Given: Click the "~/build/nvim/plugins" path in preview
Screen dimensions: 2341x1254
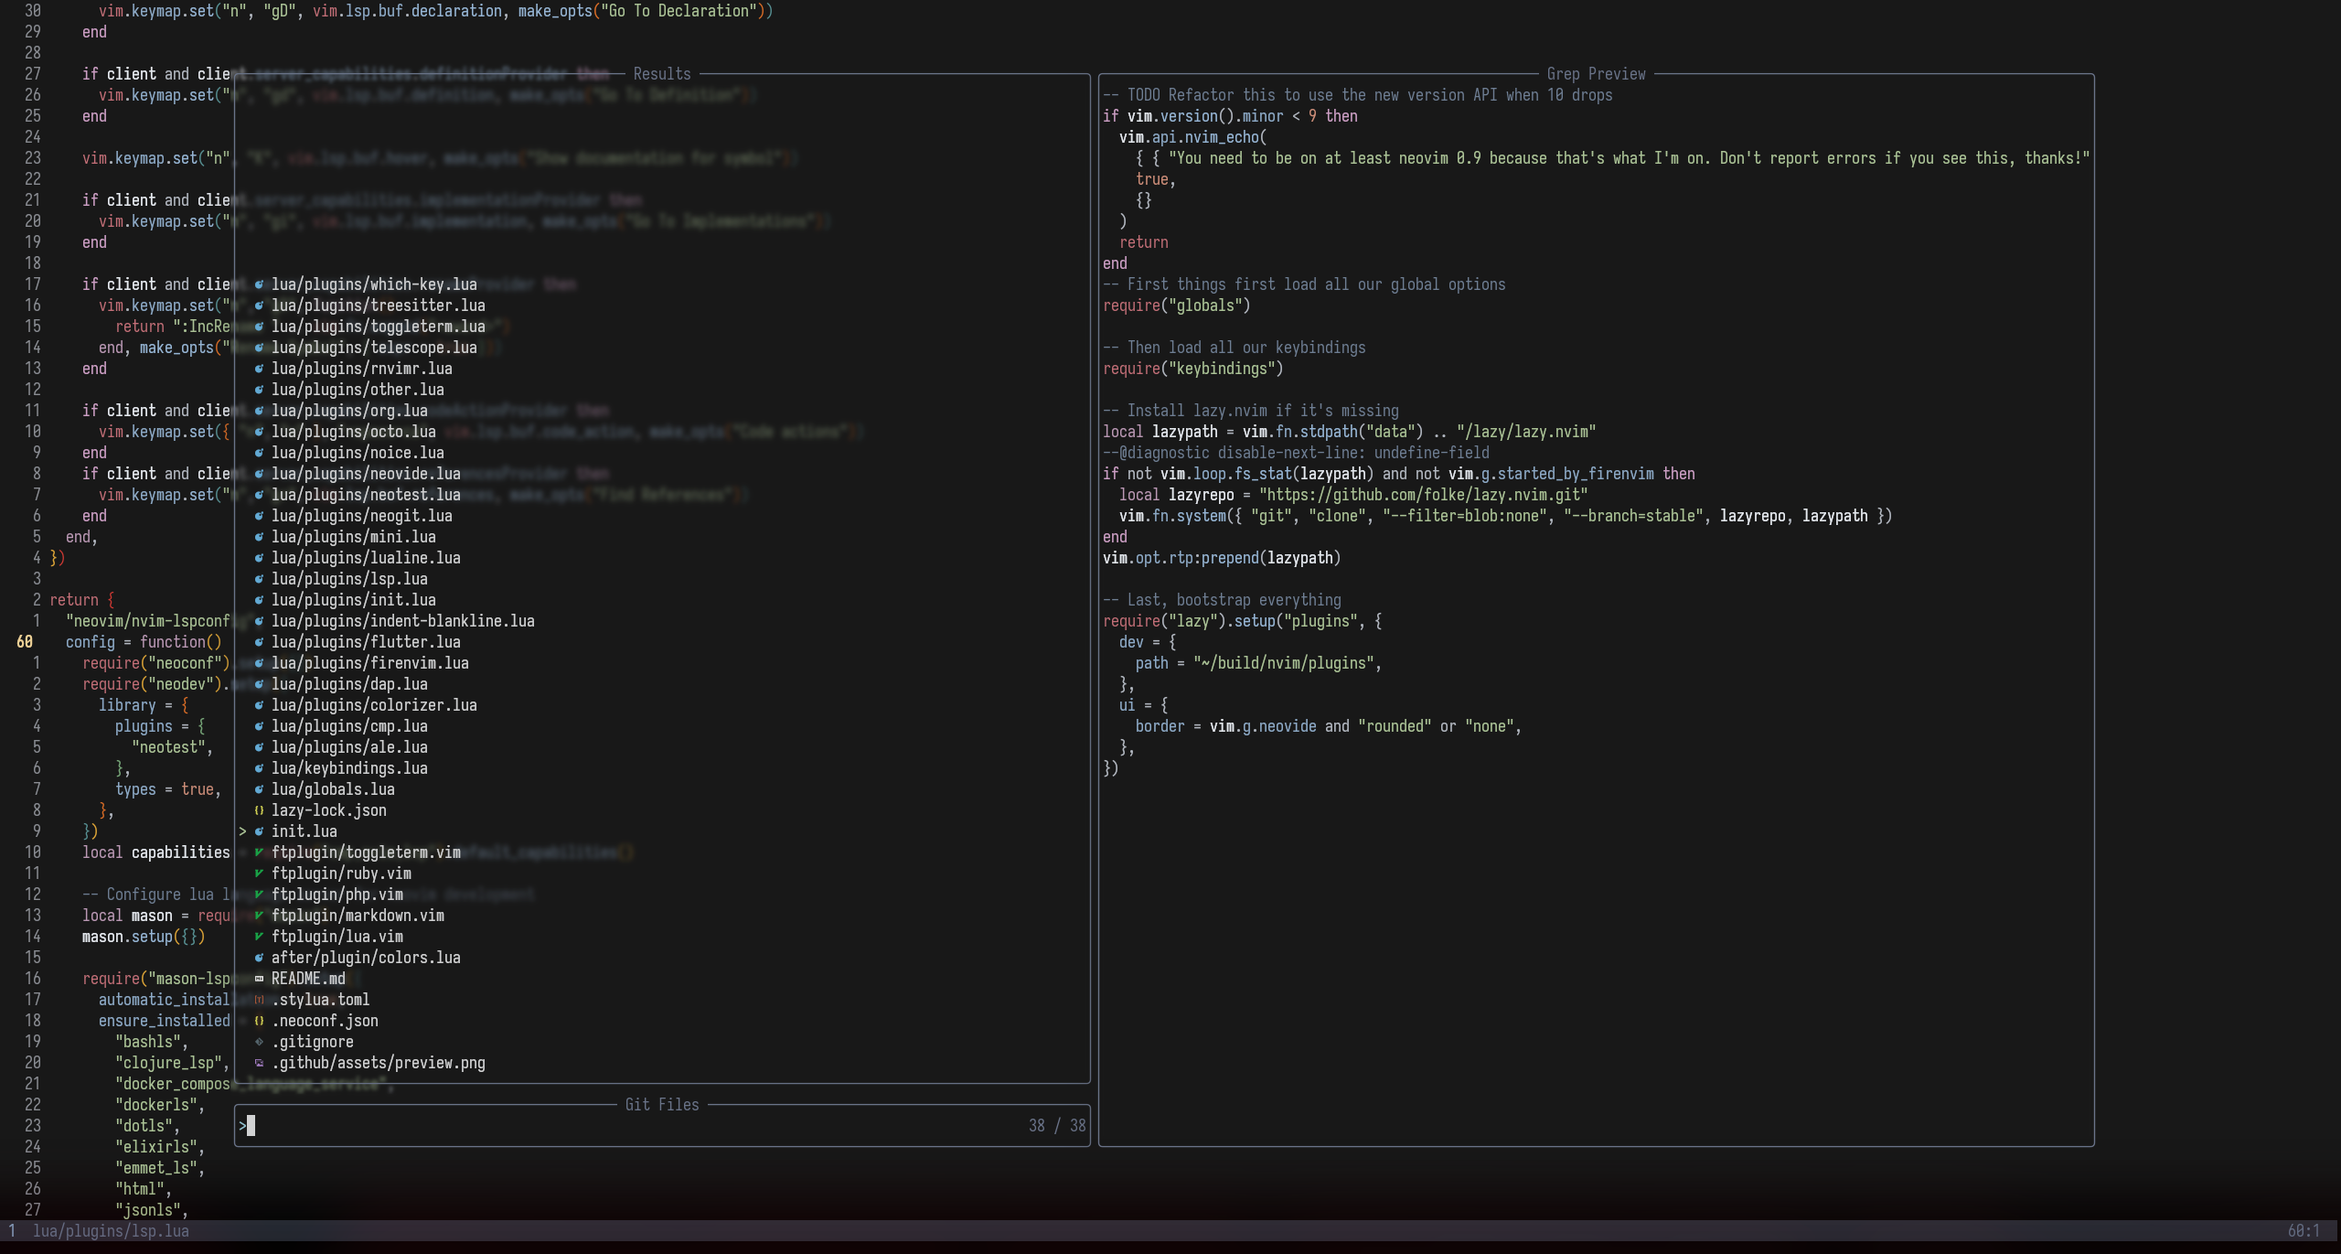Looking at the screenshot, I should 1283,663.
